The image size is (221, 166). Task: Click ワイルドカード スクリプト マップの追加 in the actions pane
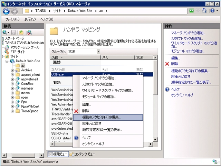194,45
